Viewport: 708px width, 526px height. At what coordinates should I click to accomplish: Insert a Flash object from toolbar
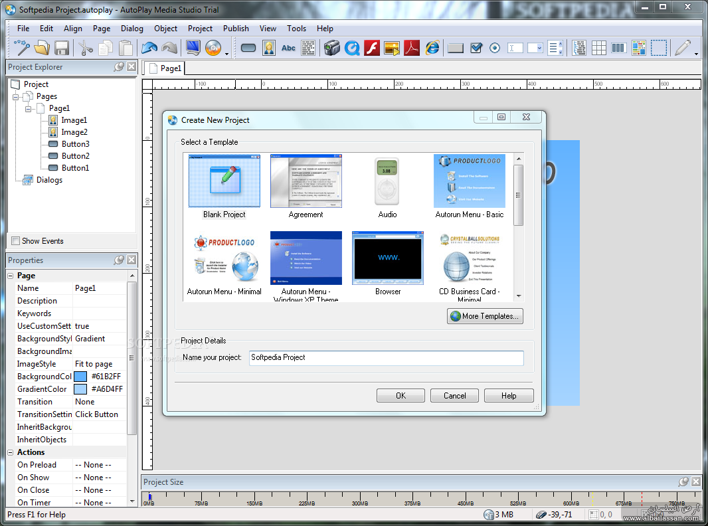coord(372,47)
